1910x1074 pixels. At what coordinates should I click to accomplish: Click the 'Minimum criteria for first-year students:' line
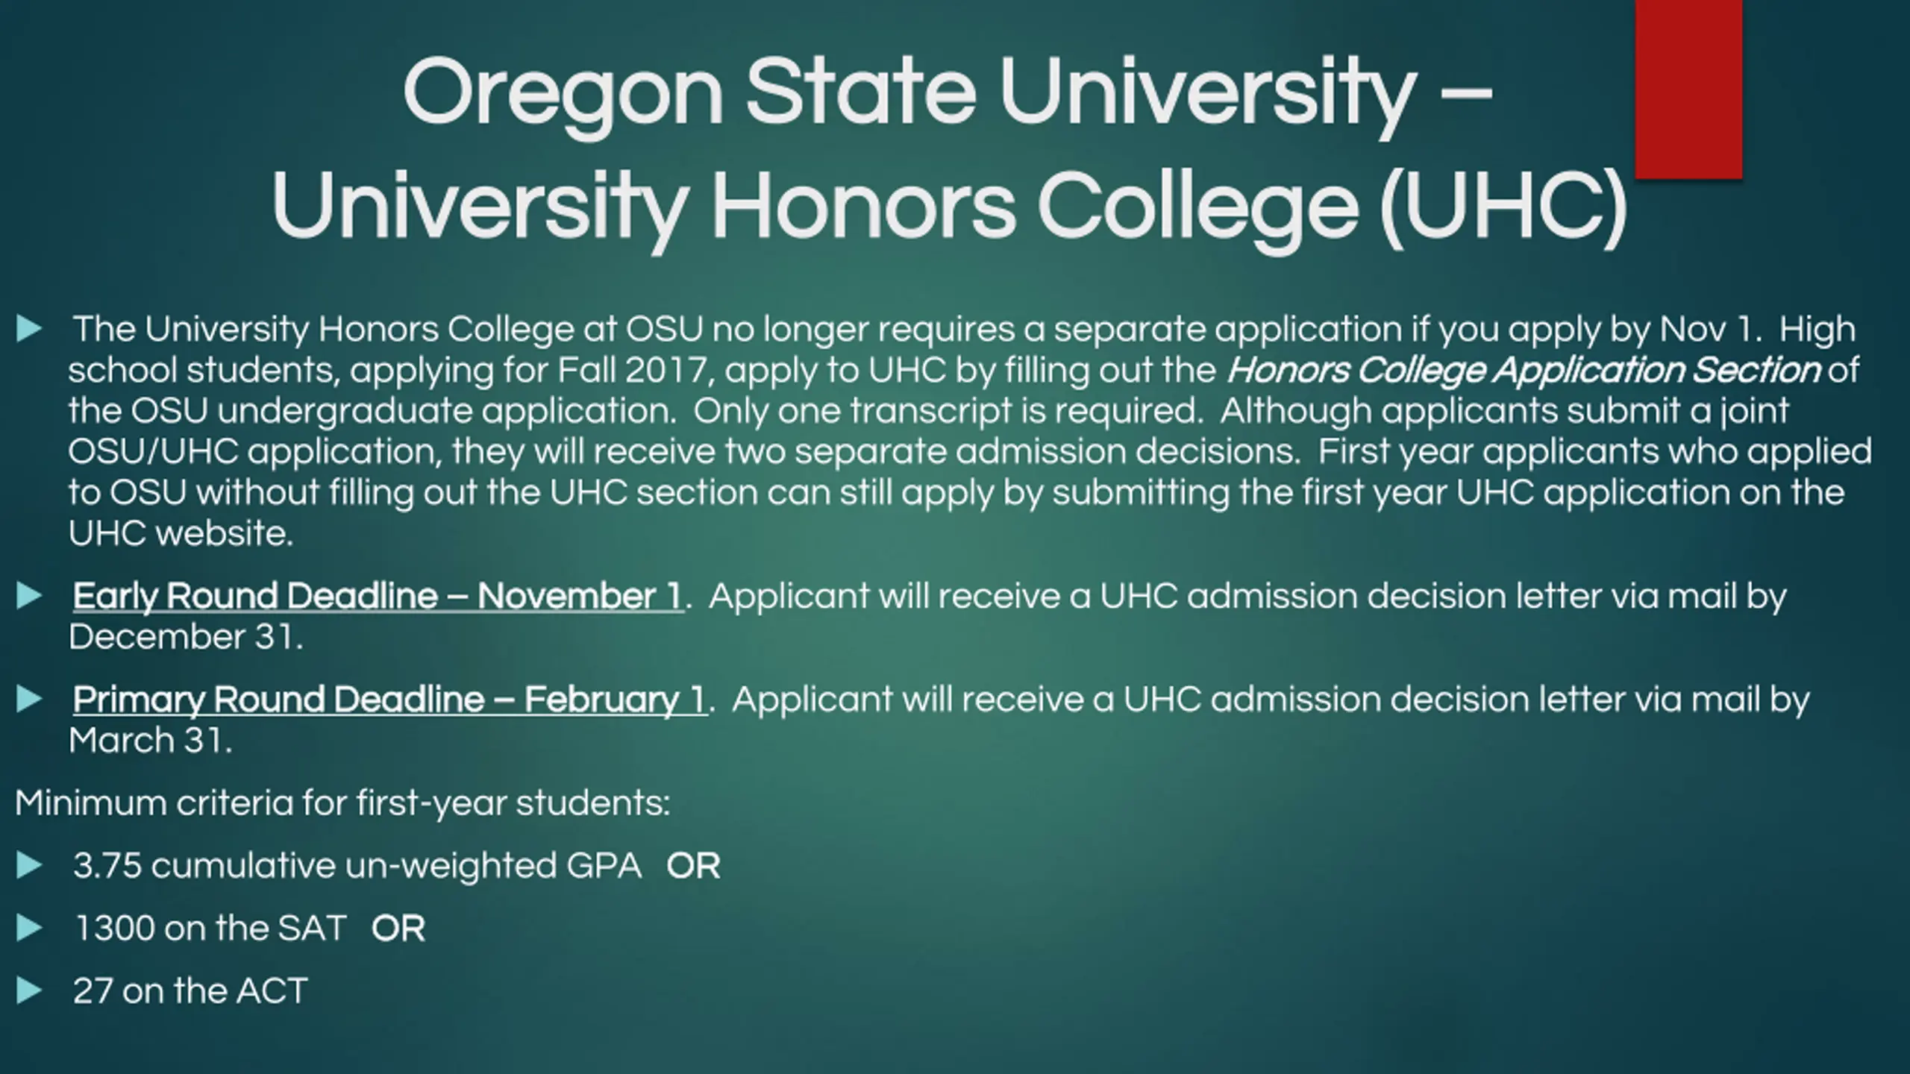(342, 803)
